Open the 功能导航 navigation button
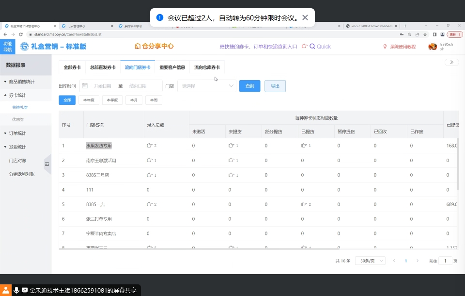 tap(8, 47)
